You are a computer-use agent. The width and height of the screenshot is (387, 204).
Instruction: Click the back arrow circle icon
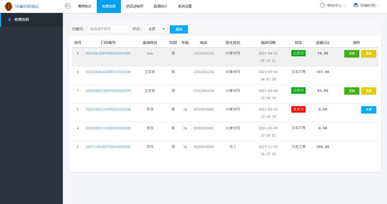(x=68, y=6)
